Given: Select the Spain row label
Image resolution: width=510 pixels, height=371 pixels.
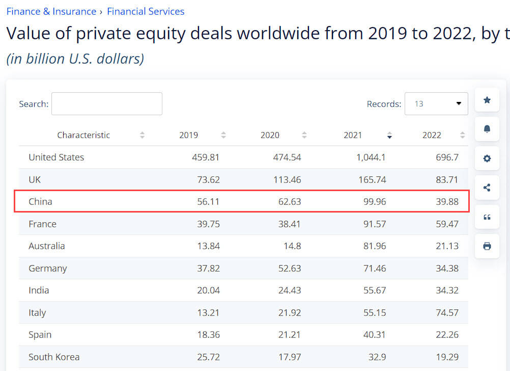Looking at the screenshot, I should (40, 335).
